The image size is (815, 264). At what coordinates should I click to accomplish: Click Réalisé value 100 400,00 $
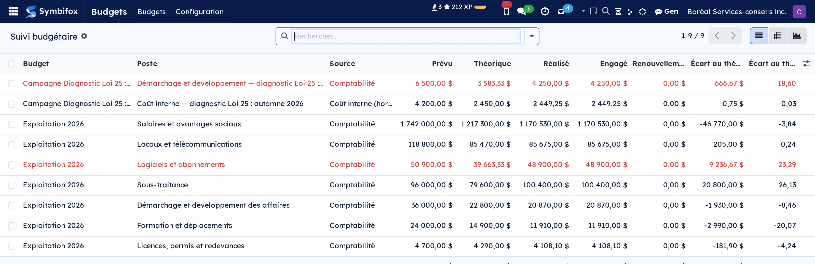pos(546,185)
